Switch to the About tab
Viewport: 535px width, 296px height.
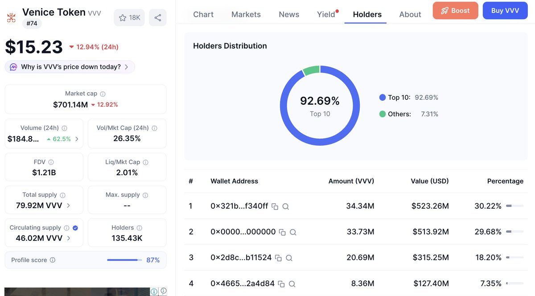(410, 14)
